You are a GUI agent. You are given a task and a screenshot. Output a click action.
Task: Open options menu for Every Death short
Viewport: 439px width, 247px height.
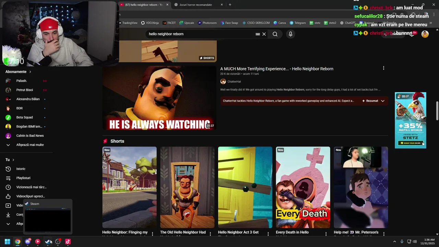coord(326,234)
